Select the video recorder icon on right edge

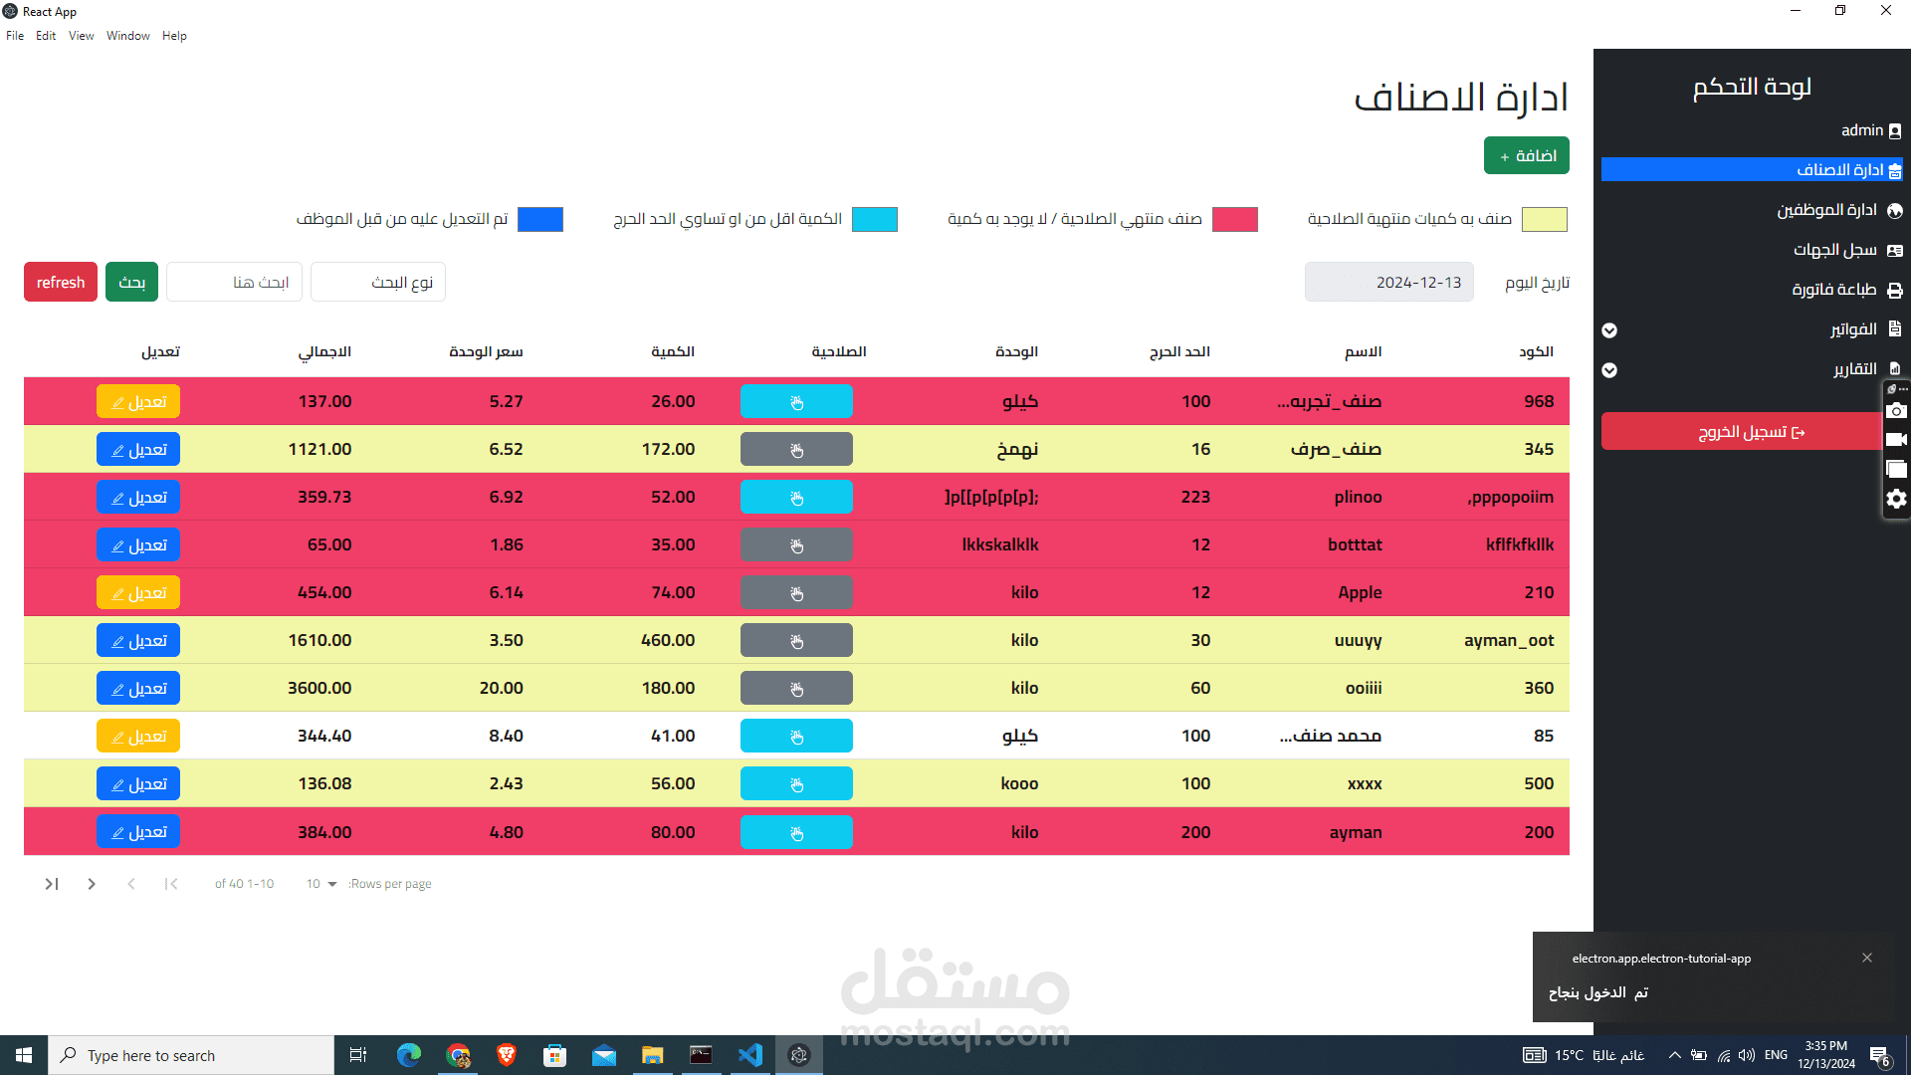[1895, 439]
